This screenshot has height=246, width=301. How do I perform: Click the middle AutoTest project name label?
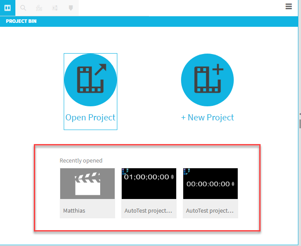(x=149, y=210)
